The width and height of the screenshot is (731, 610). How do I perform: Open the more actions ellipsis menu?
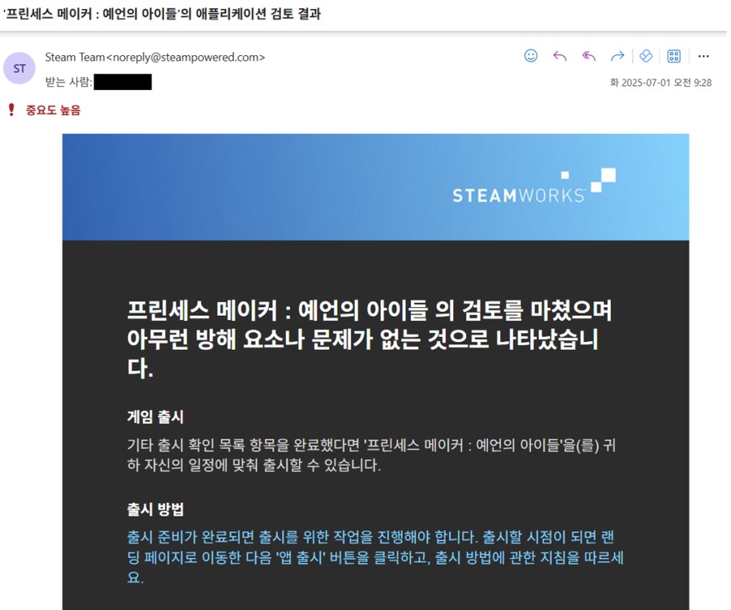(x=703, y=56)
